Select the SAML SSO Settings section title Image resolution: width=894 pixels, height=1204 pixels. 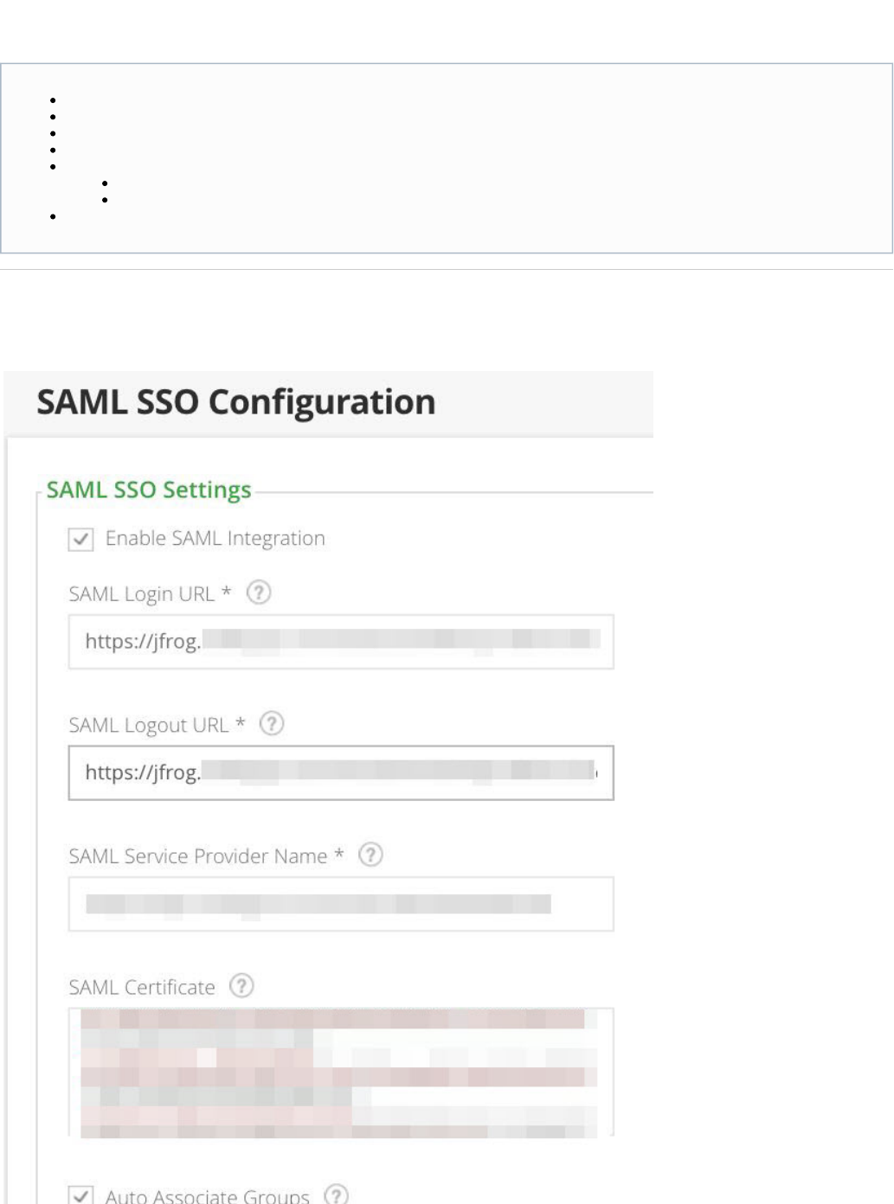[149, 490]
